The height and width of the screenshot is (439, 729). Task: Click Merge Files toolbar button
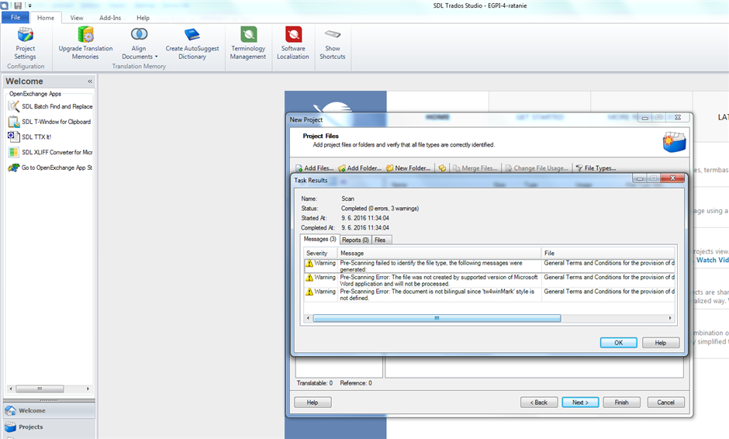click(475, 168)
